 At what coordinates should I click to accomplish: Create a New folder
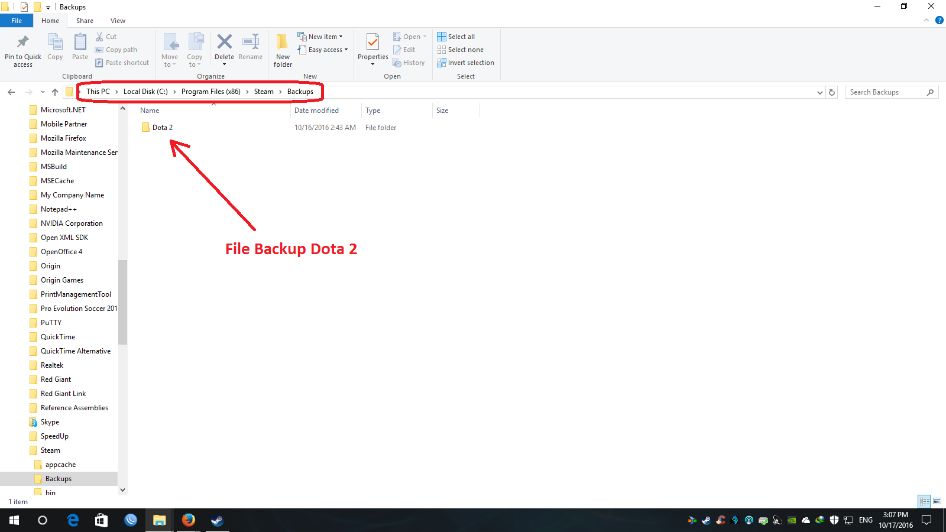coord(283,50)
